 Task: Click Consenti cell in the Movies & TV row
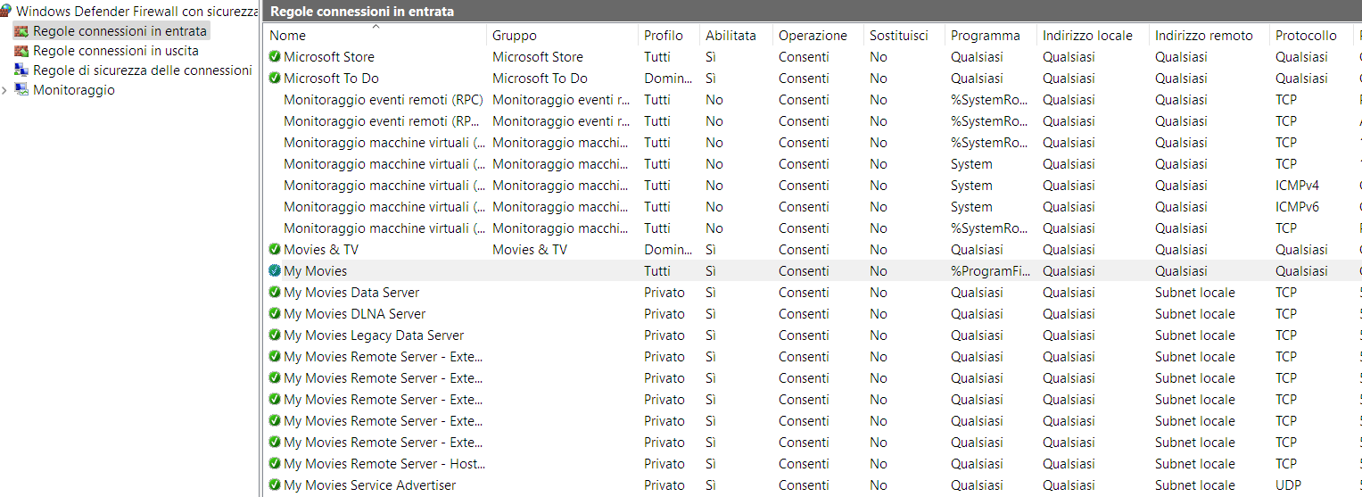pos(804,250)
